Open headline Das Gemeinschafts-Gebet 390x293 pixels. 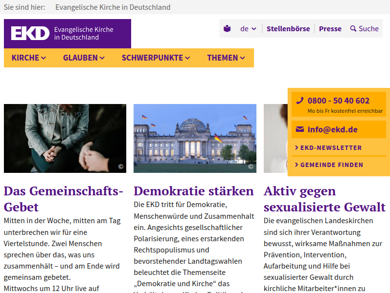click(x=63, y=199)
